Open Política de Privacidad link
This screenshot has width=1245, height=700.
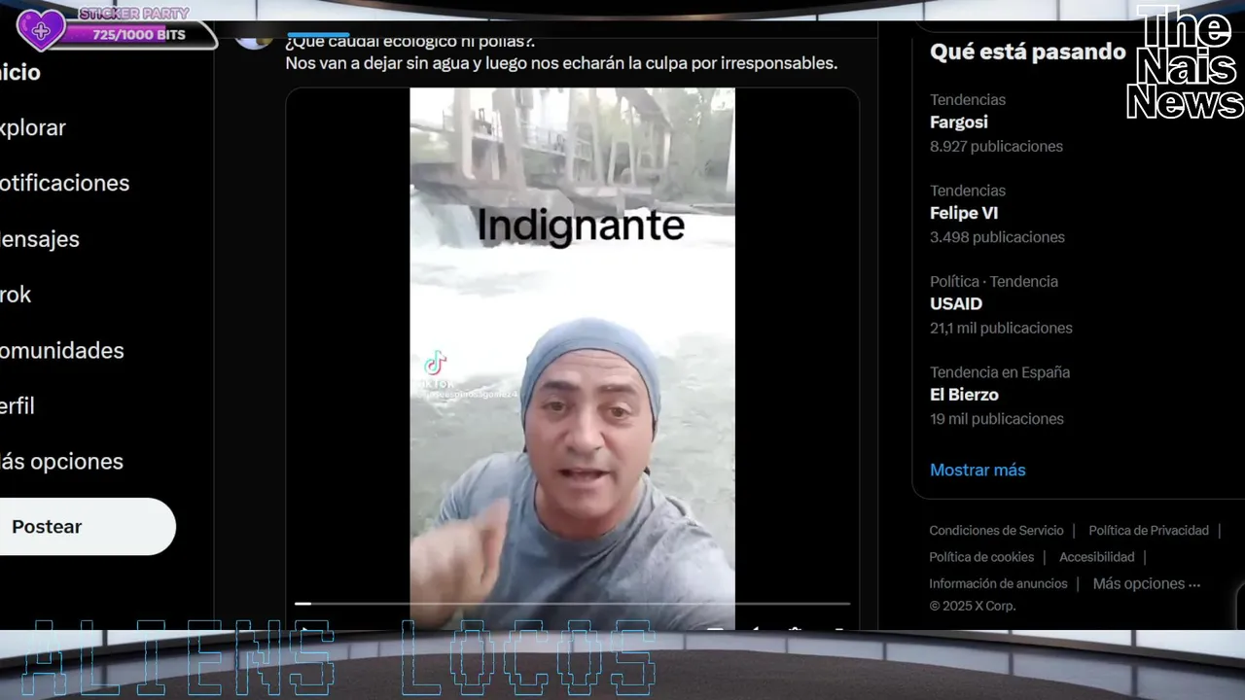(x=1149, y=531)
